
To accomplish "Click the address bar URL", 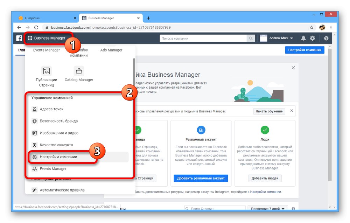I will (x=111, y=27).
